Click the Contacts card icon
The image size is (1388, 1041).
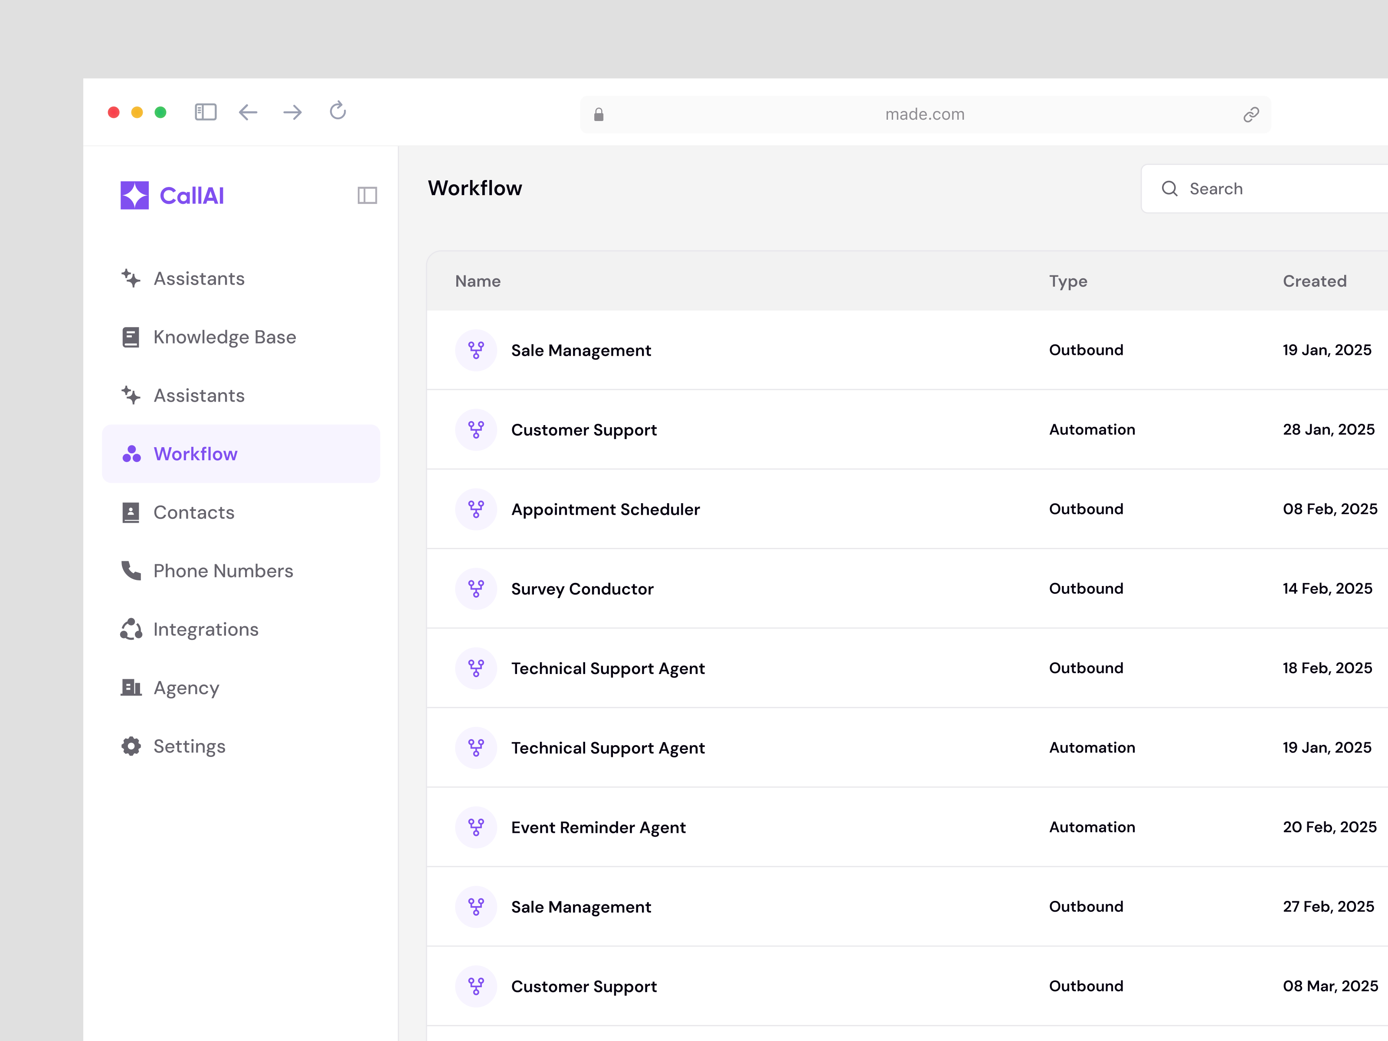click(131, 513)
